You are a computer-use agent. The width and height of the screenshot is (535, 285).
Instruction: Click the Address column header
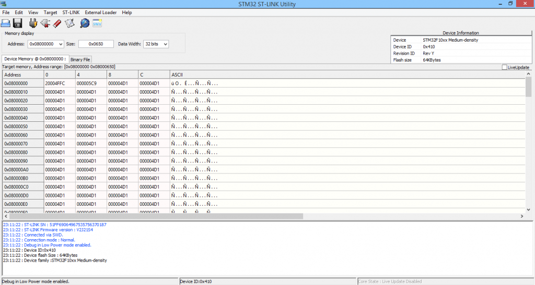pyautogui.click(x=23, y=75)
